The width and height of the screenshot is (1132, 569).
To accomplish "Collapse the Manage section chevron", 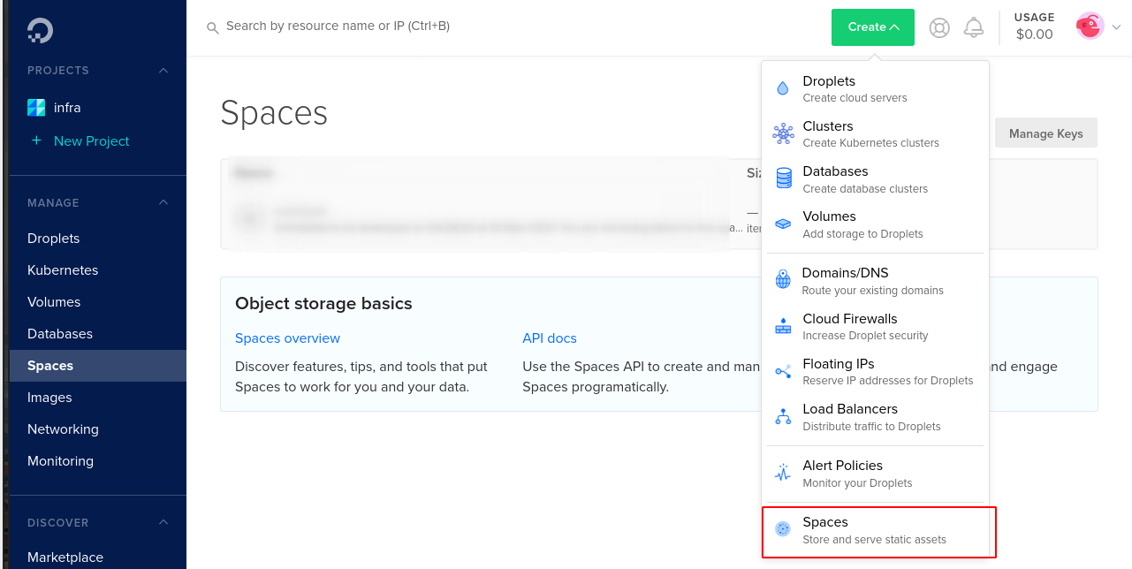I will coord(163,203).
